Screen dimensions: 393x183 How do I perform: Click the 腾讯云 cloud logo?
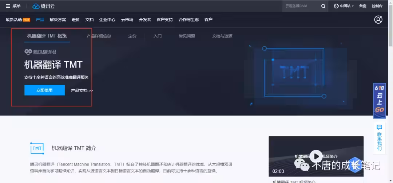(x=43, y=6)
